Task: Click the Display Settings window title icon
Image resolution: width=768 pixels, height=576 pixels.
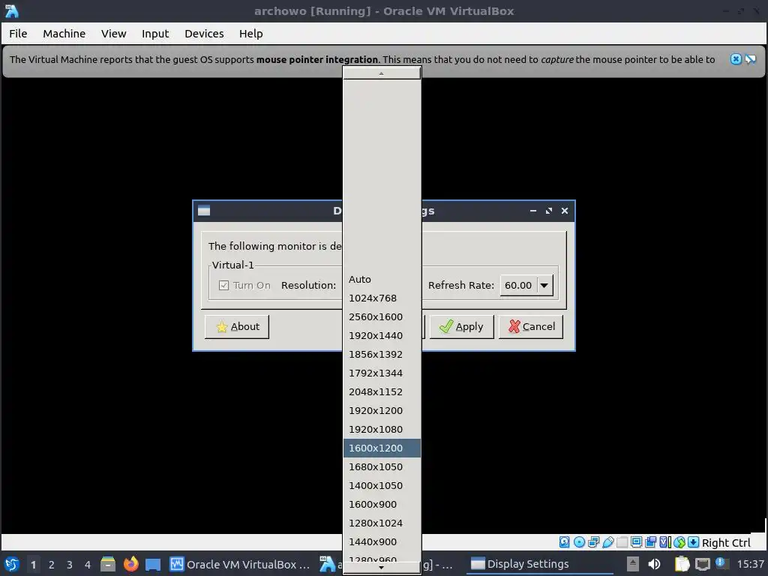Action: click(x=204, y=211)
